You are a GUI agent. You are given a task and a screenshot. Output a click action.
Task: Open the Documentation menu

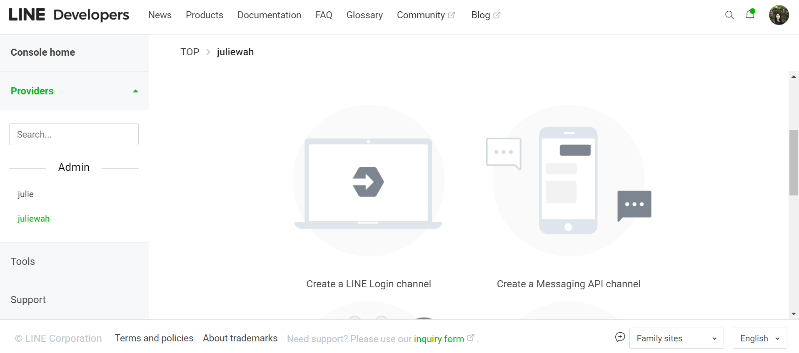point(269,15)
